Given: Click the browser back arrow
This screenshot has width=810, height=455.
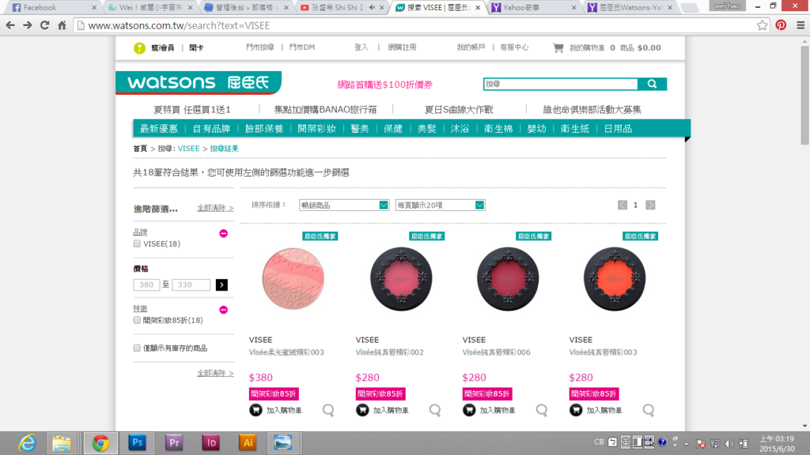Looking at the screenshot, I should coord(10,25).
